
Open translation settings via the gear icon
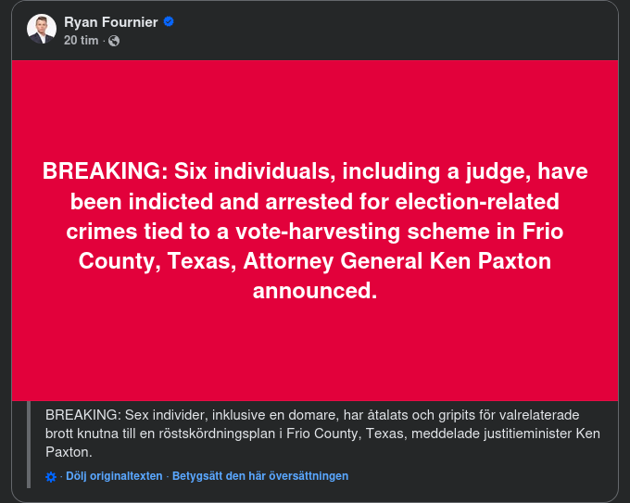[51, 476]
